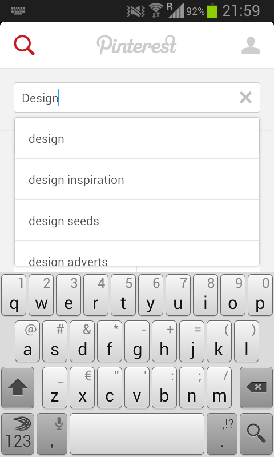Screen dimensions: 274x457
Task: Tap the backspace delete key
Action: [x=256, y=387]
